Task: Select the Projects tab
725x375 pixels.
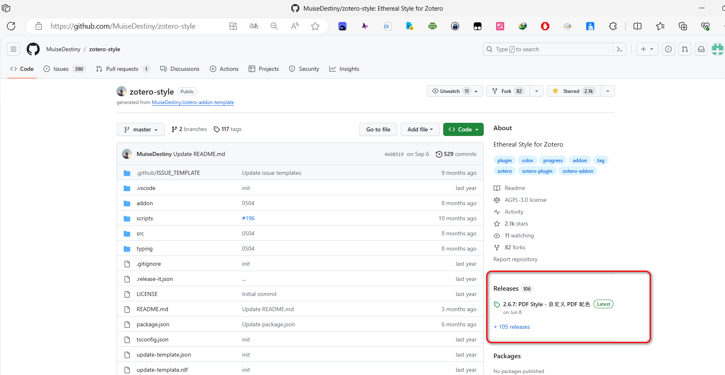Action: [x=264, y=69]
